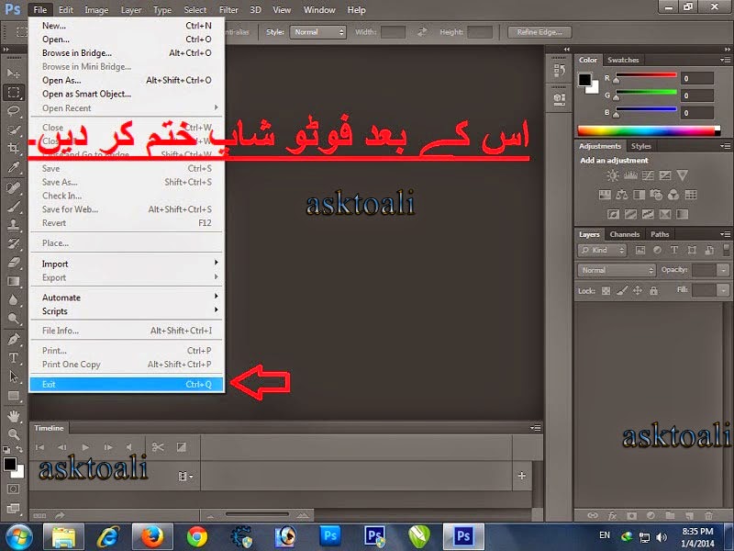
Task: Open Google Chrome from the taskbar
Action: (197, 536)
